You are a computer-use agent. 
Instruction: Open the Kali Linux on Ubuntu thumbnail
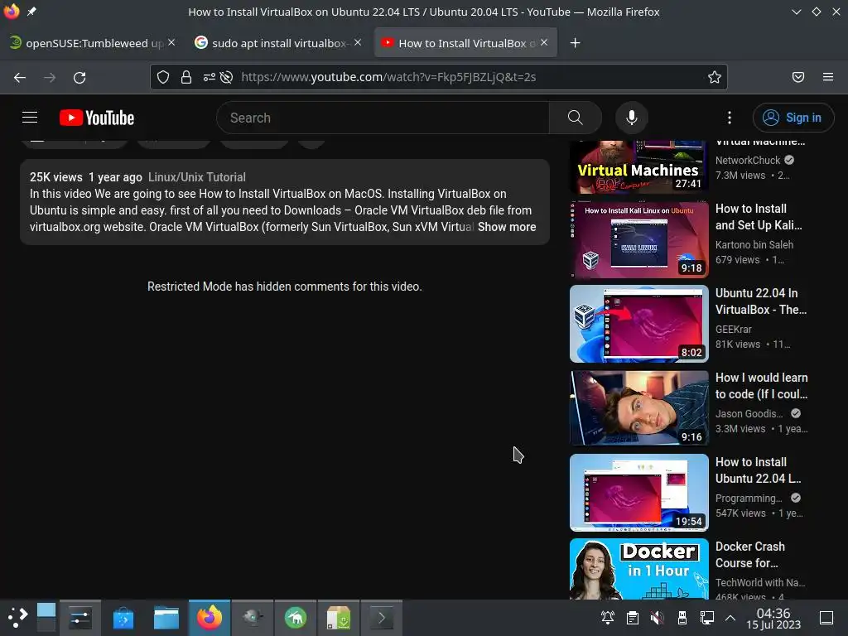[638, 239]
